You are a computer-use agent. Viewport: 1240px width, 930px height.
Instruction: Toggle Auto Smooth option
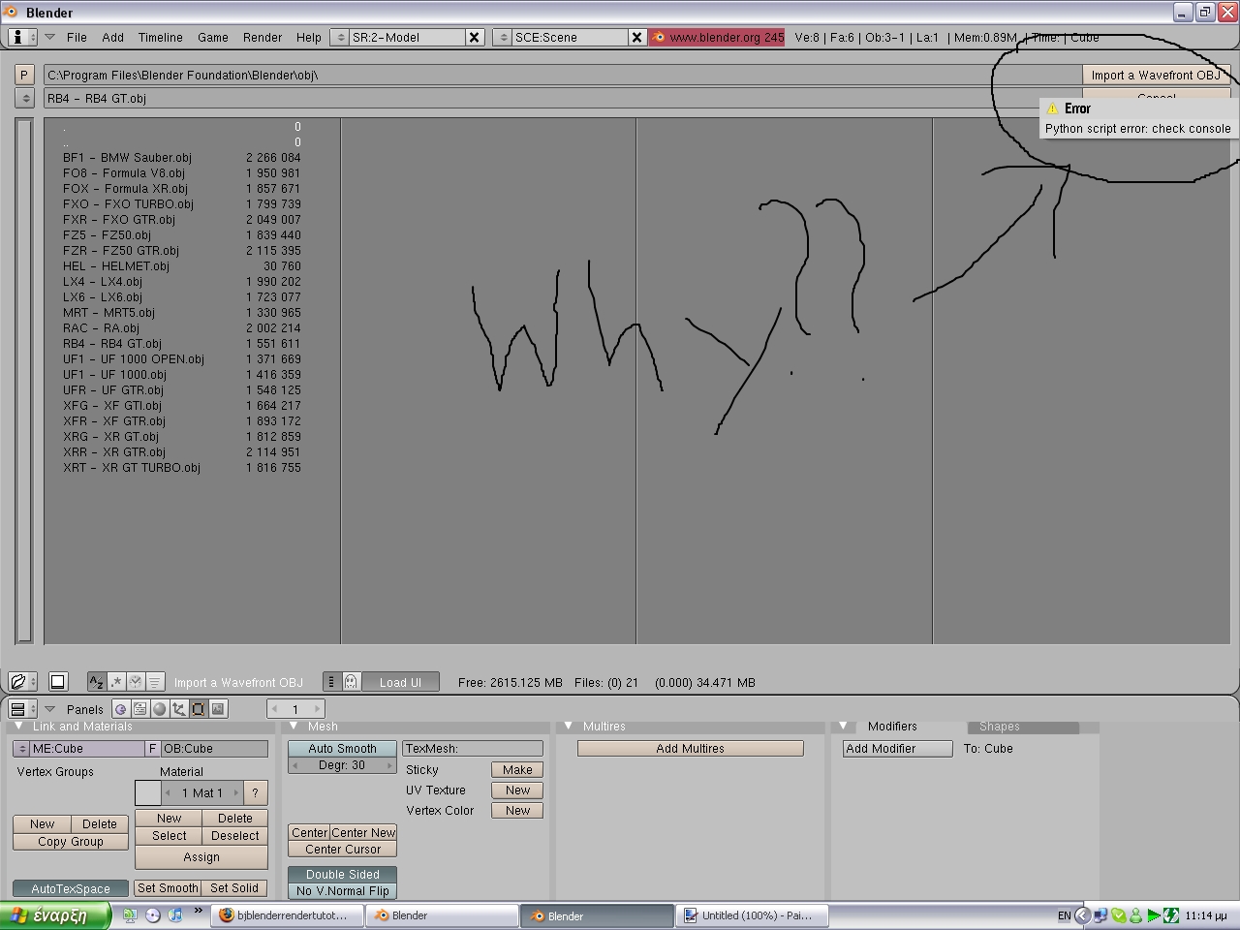pyautogui.click(x=342, y=749)
